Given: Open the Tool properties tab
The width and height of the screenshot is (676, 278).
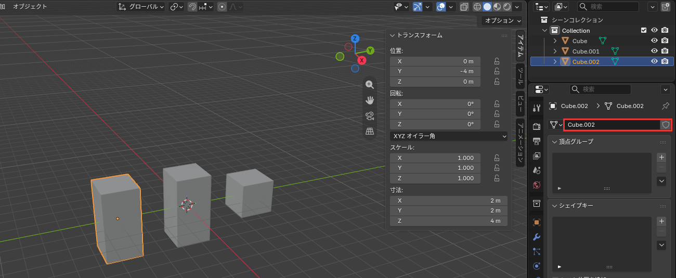Looking at the screenshot, I should click(x=537, y=108).
